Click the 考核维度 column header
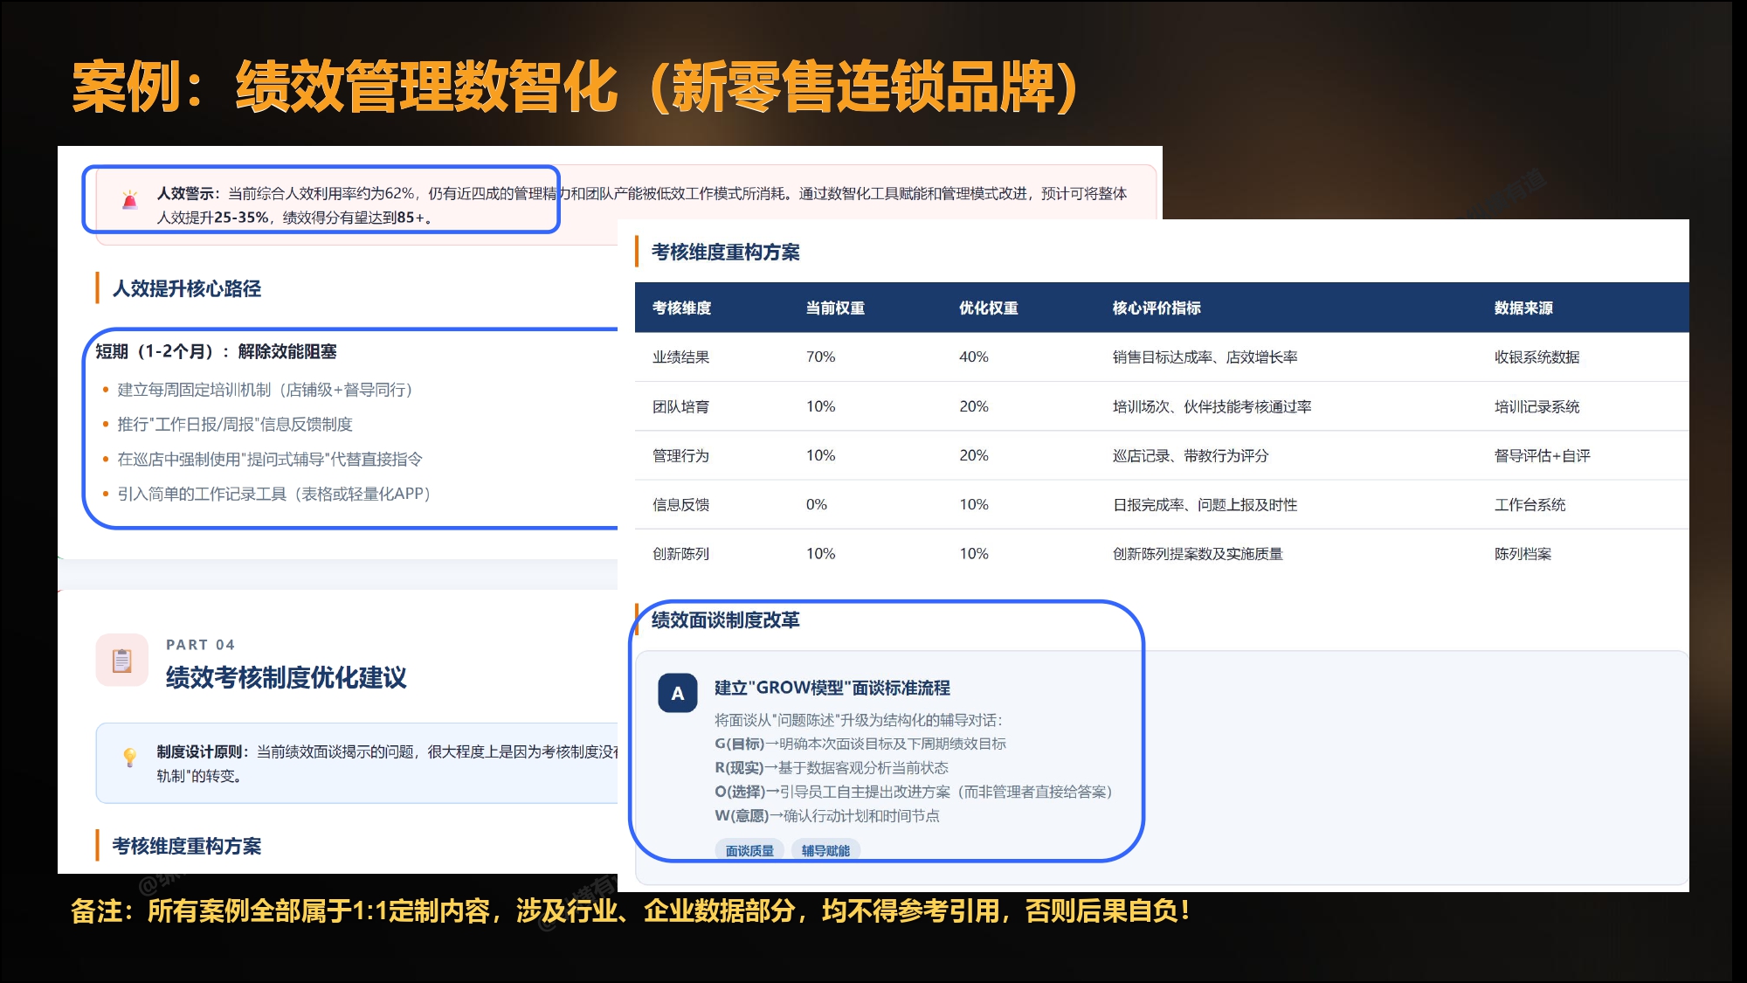1747x983 pixels. point(681,308)
